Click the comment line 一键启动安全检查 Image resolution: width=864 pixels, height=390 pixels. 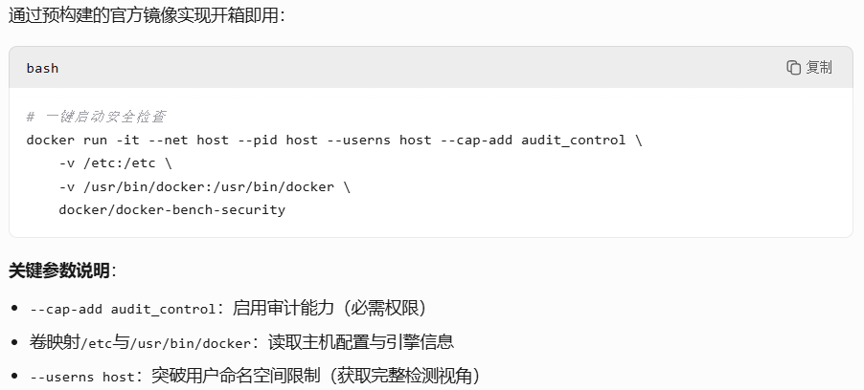[x=97, y=117]
